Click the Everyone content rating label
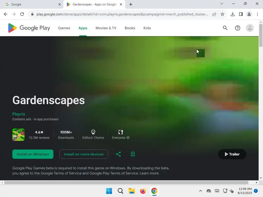Screen dimensions: 263x197 (119, 137)
